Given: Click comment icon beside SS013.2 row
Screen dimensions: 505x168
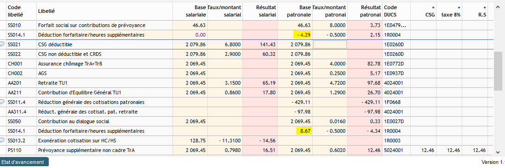Looking at the screenshot, I should 2,140.
